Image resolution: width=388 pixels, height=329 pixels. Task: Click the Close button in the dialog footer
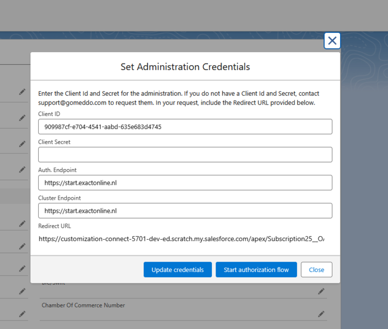(x=316, y=270)
